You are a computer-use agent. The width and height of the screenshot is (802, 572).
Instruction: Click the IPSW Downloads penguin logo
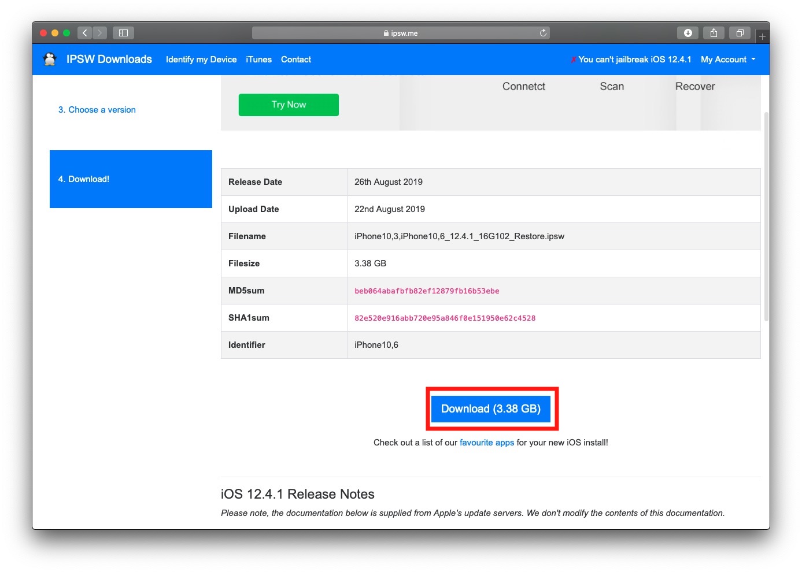pos(50,59)
